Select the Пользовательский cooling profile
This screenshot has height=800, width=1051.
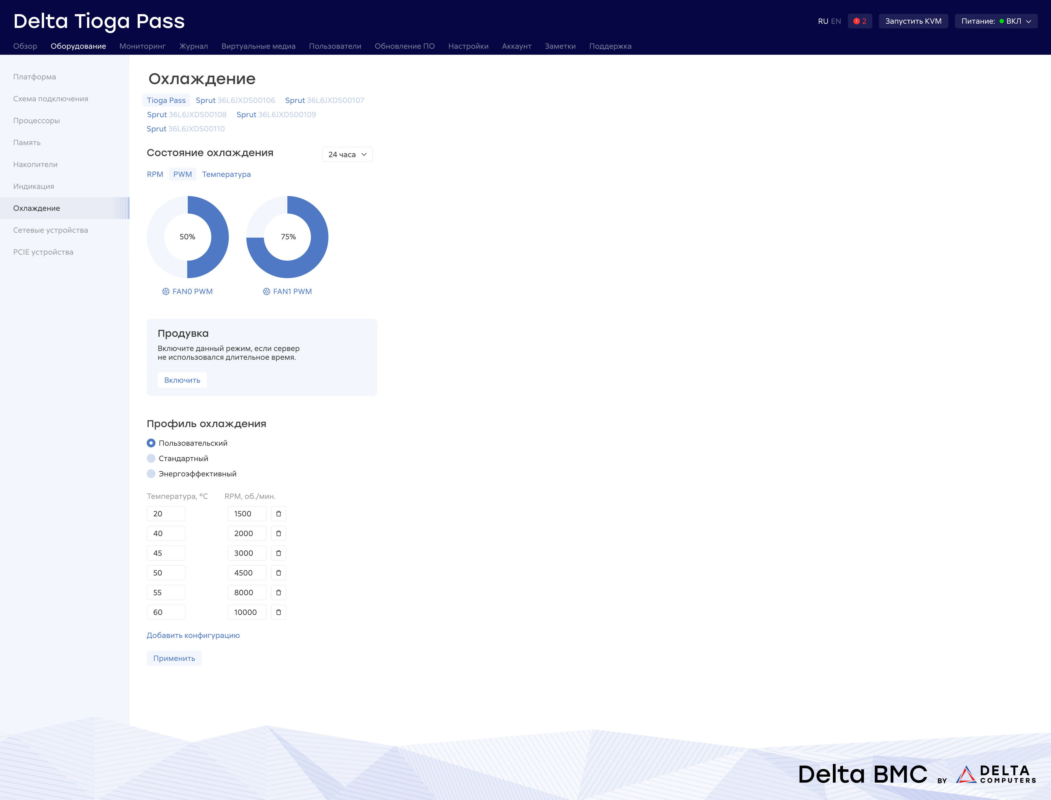151,443
